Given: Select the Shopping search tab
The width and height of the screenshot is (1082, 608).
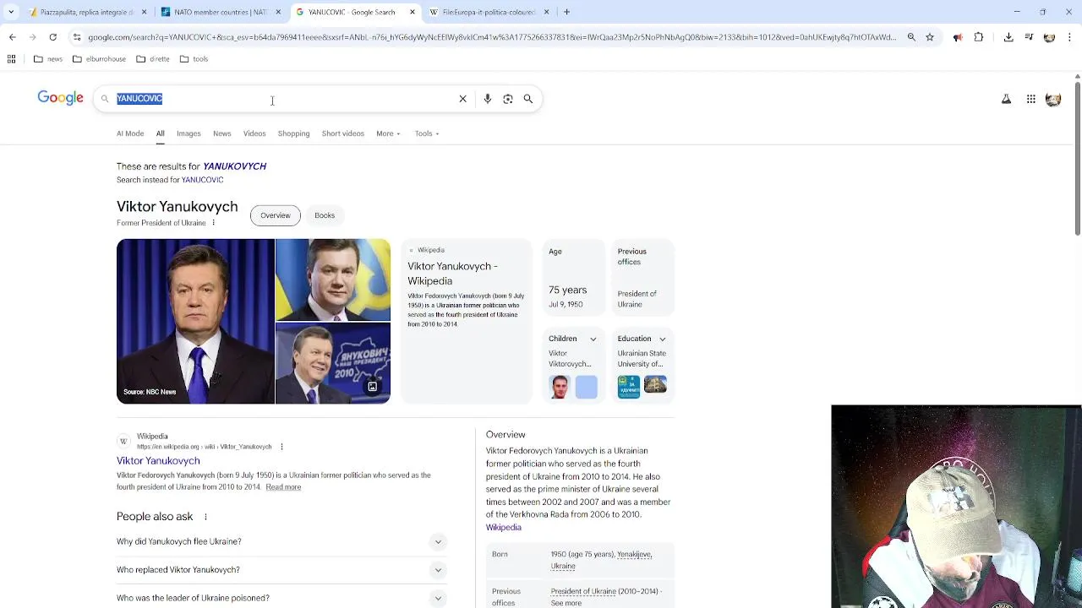Looking at the screenshot, I should (293, 133).
